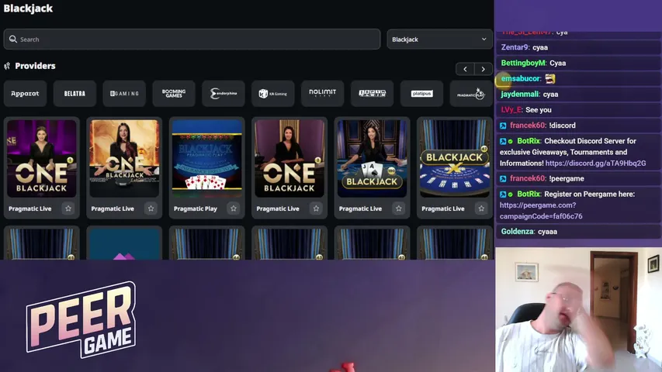Select the Endorphina provider logo
The width and height of the screenshot is (662, 372).
224,94
